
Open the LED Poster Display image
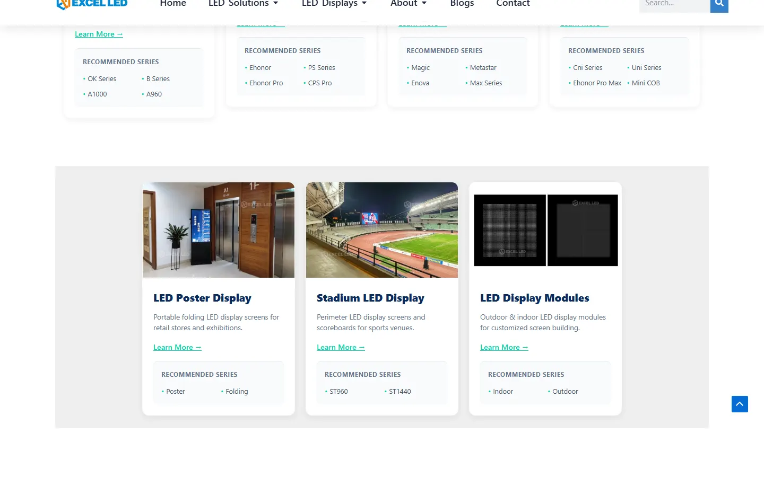tap(219, 230)
